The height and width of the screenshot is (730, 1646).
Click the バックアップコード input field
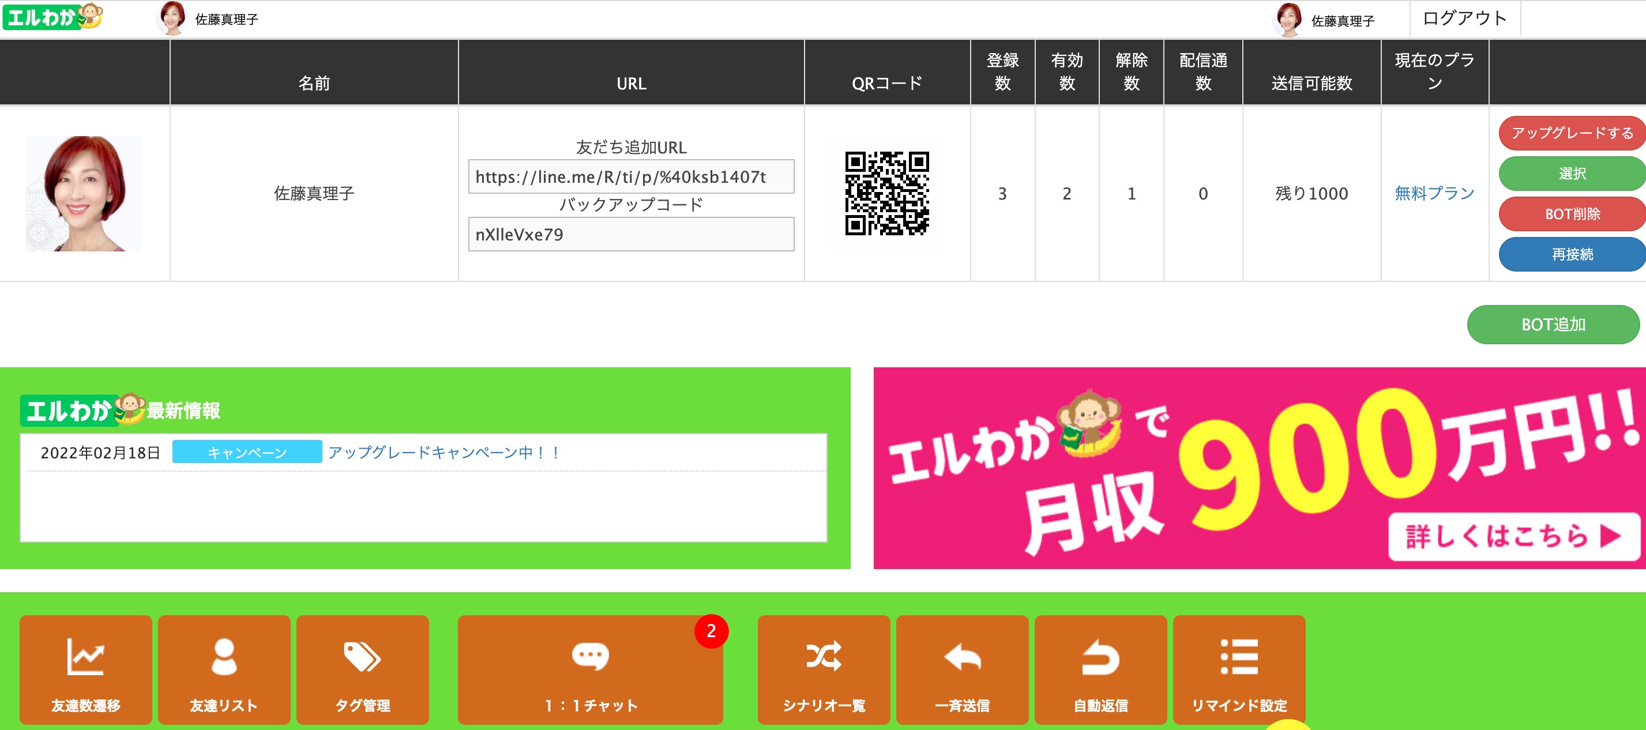point(632,234)
